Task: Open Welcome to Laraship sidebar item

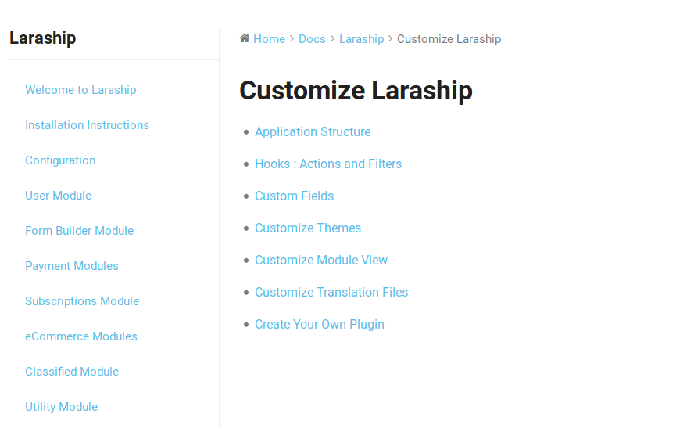Action: click(80, 90)
